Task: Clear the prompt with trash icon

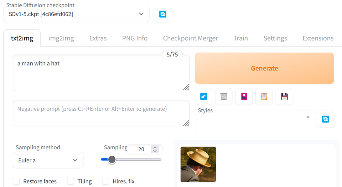Action: point(224,96)
